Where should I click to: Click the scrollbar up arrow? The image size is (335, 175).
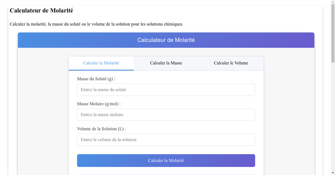[x=332, y=2]
